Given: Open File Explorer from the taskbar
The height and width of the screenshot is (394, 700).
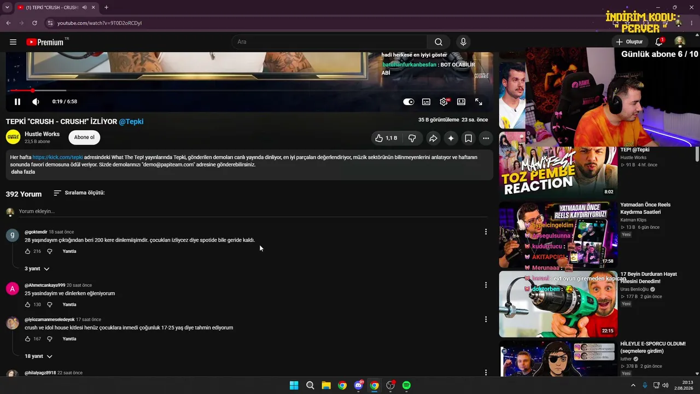Looking at the screenshot, I should [x=326, y=385].
